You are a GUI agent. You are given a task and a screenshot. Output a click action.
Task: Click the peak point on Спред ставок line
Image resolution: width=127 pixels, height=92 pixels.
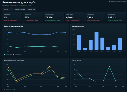point(109,67)
